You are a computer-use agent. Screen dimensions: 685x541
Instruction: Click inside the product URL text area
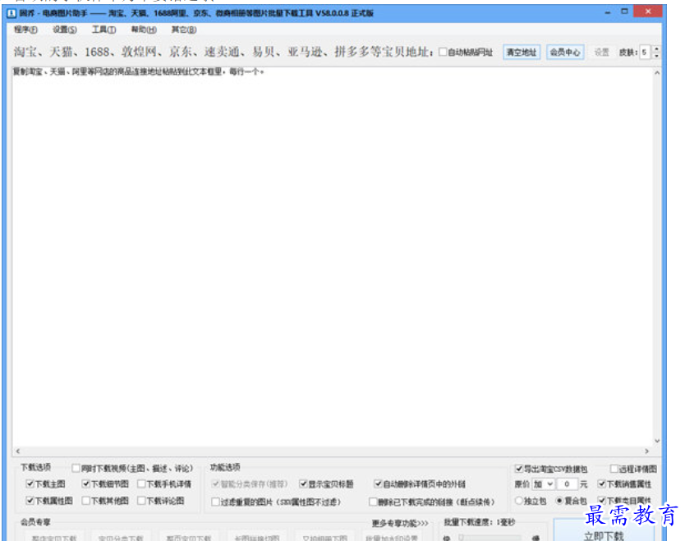333,257
